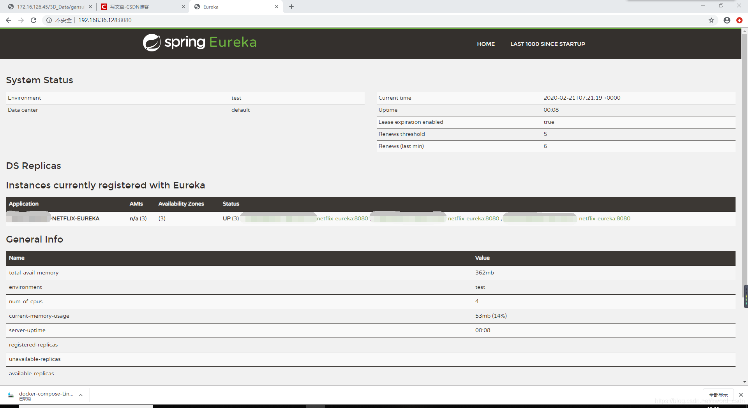Image resolution: width=748 pixels, height=408 pixels.
Task: Open the first netflix-eureka:8080 instance link
Action: pos(342,218)
